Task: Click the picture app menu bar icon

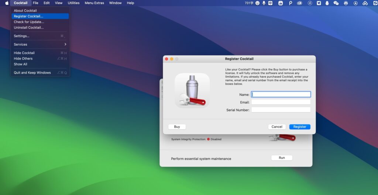Action: click(281, 3)
